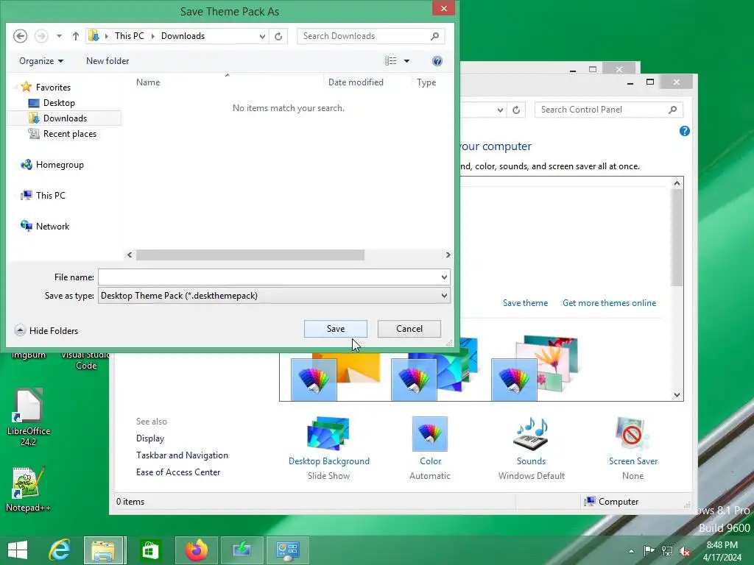The image size is (754, 565).
Task: Click This PC in the address breadcrumb
Action: (130, 36)
